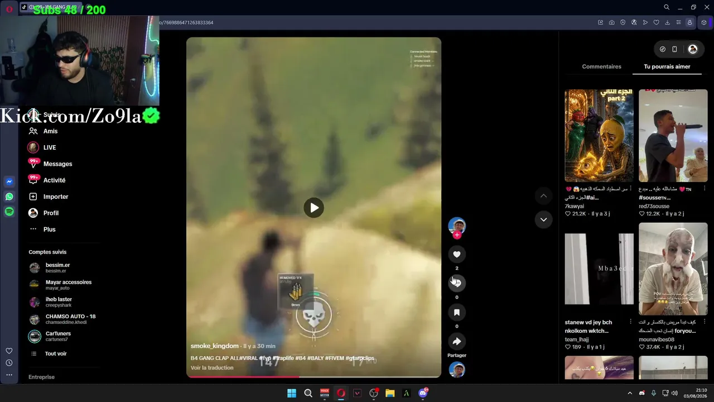Open the Opera translate page icon
The height and width of the screenshot is (402, 714).
634,22
